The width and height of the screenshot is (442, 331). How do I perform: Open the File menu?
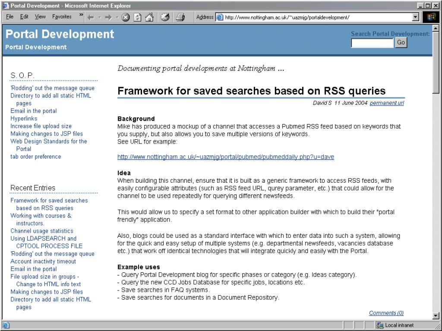9,17
